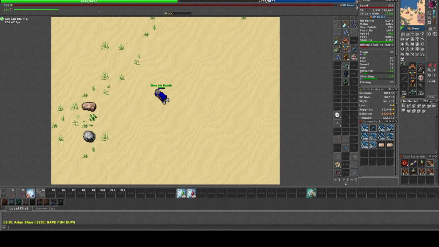Trigger the F3 hotkey spell slot
The image size is (439, 247).
[x=30, y=193]
